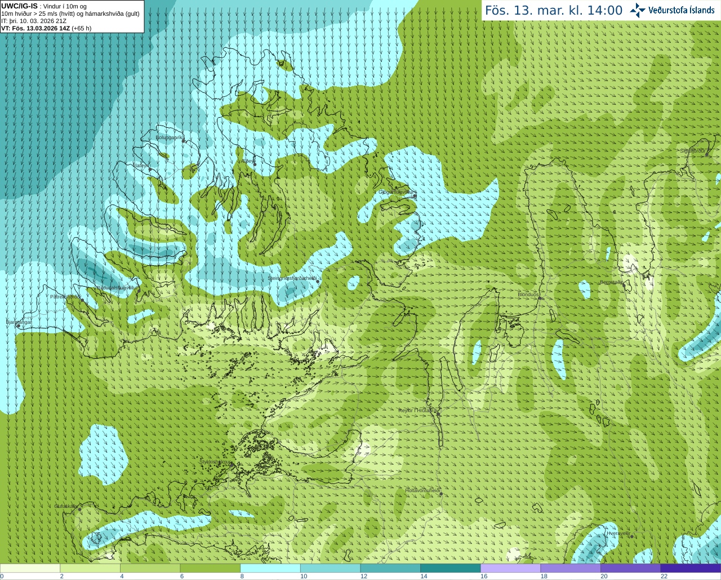Click the Steingrímsfjarðarheiði station label
The height and width of the screenshot is (580, 721).
pyautogui.click(x=292, y=278)
